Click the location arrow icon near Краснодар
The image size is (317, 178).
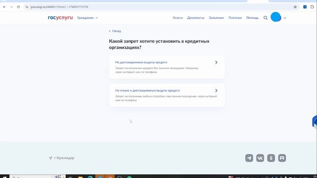coord(51,158)
